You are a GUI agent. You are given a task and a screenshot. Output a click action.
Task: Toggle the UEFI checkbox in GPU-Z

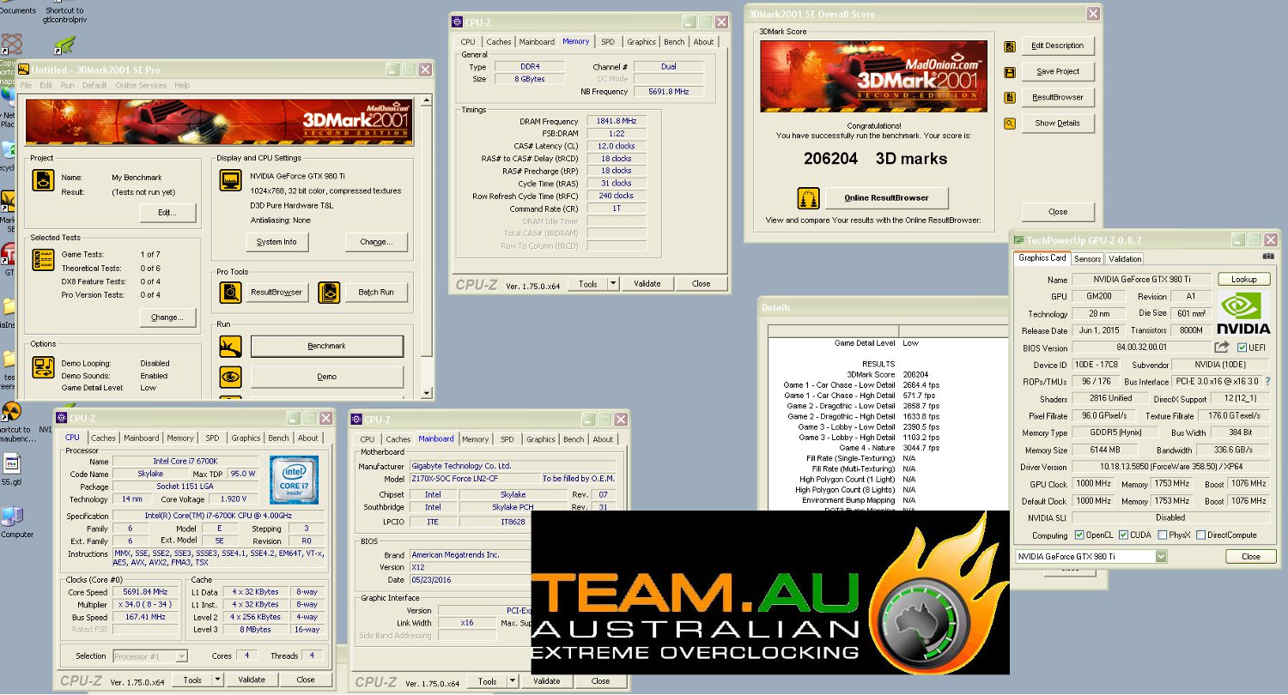pos(1242,347)
